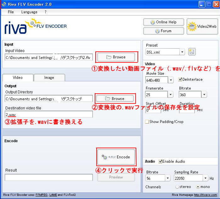Select the mono channel option
The image size is (220, 199).
(198, 187)
